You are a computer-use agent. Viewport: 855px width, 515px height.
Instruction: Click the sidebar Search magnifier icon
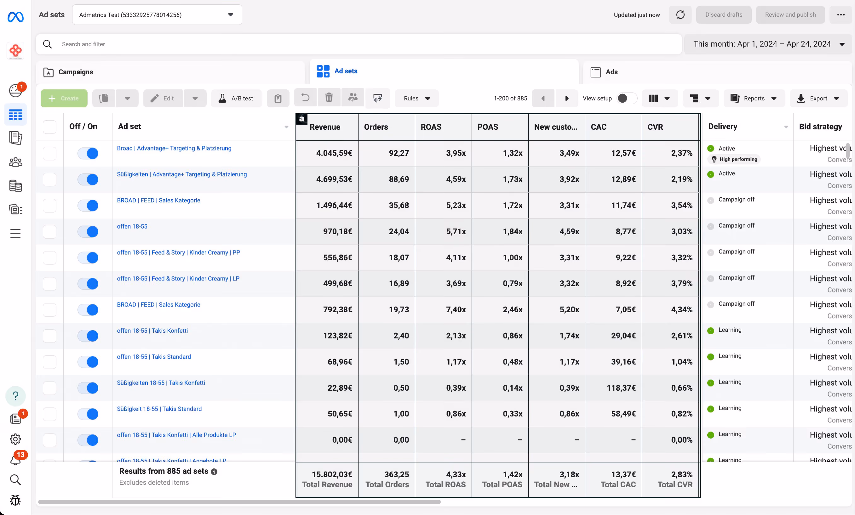click(15, 480)
